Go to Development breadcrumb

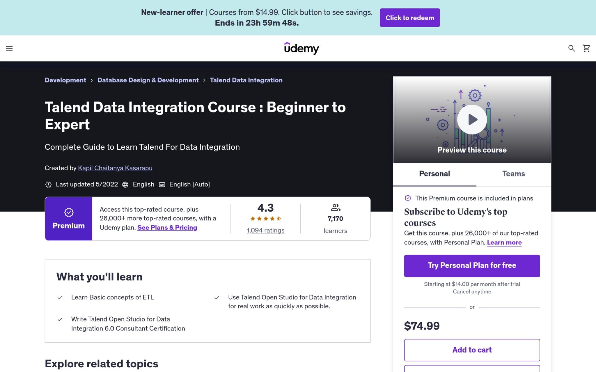(x=65, y=80)
